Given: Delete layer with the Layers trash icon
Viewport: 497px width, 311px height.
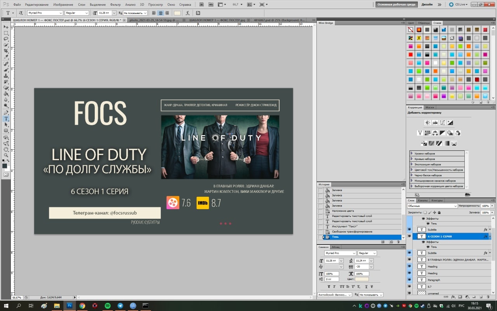Looking at the screenshot, I should (x=488, y=296).
